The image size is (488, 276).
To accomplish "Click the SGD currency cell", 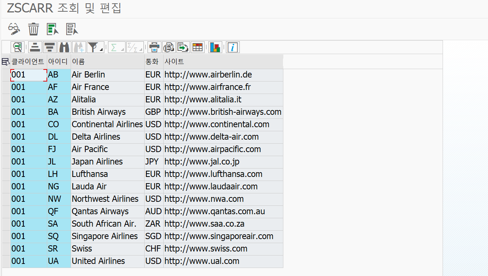I will pos(154,237).
